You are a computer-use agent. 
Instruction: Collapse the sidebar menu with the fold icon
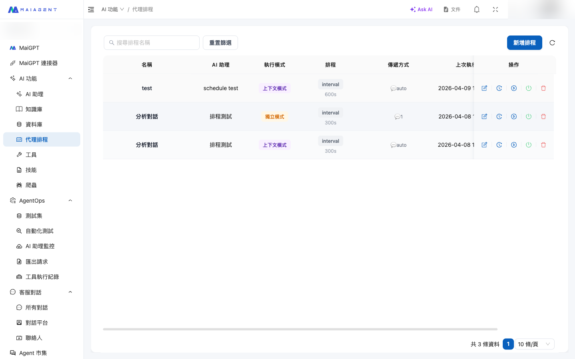(x=91, y=10)
